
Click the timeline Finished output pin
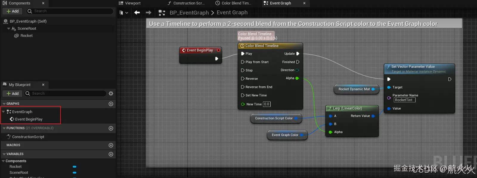click(x=298, y=62)
